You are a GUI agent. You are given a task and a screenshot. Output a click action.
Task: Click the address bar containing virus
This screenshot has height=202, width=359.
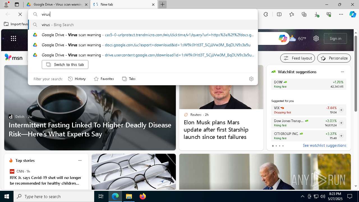tap(143, 14)
